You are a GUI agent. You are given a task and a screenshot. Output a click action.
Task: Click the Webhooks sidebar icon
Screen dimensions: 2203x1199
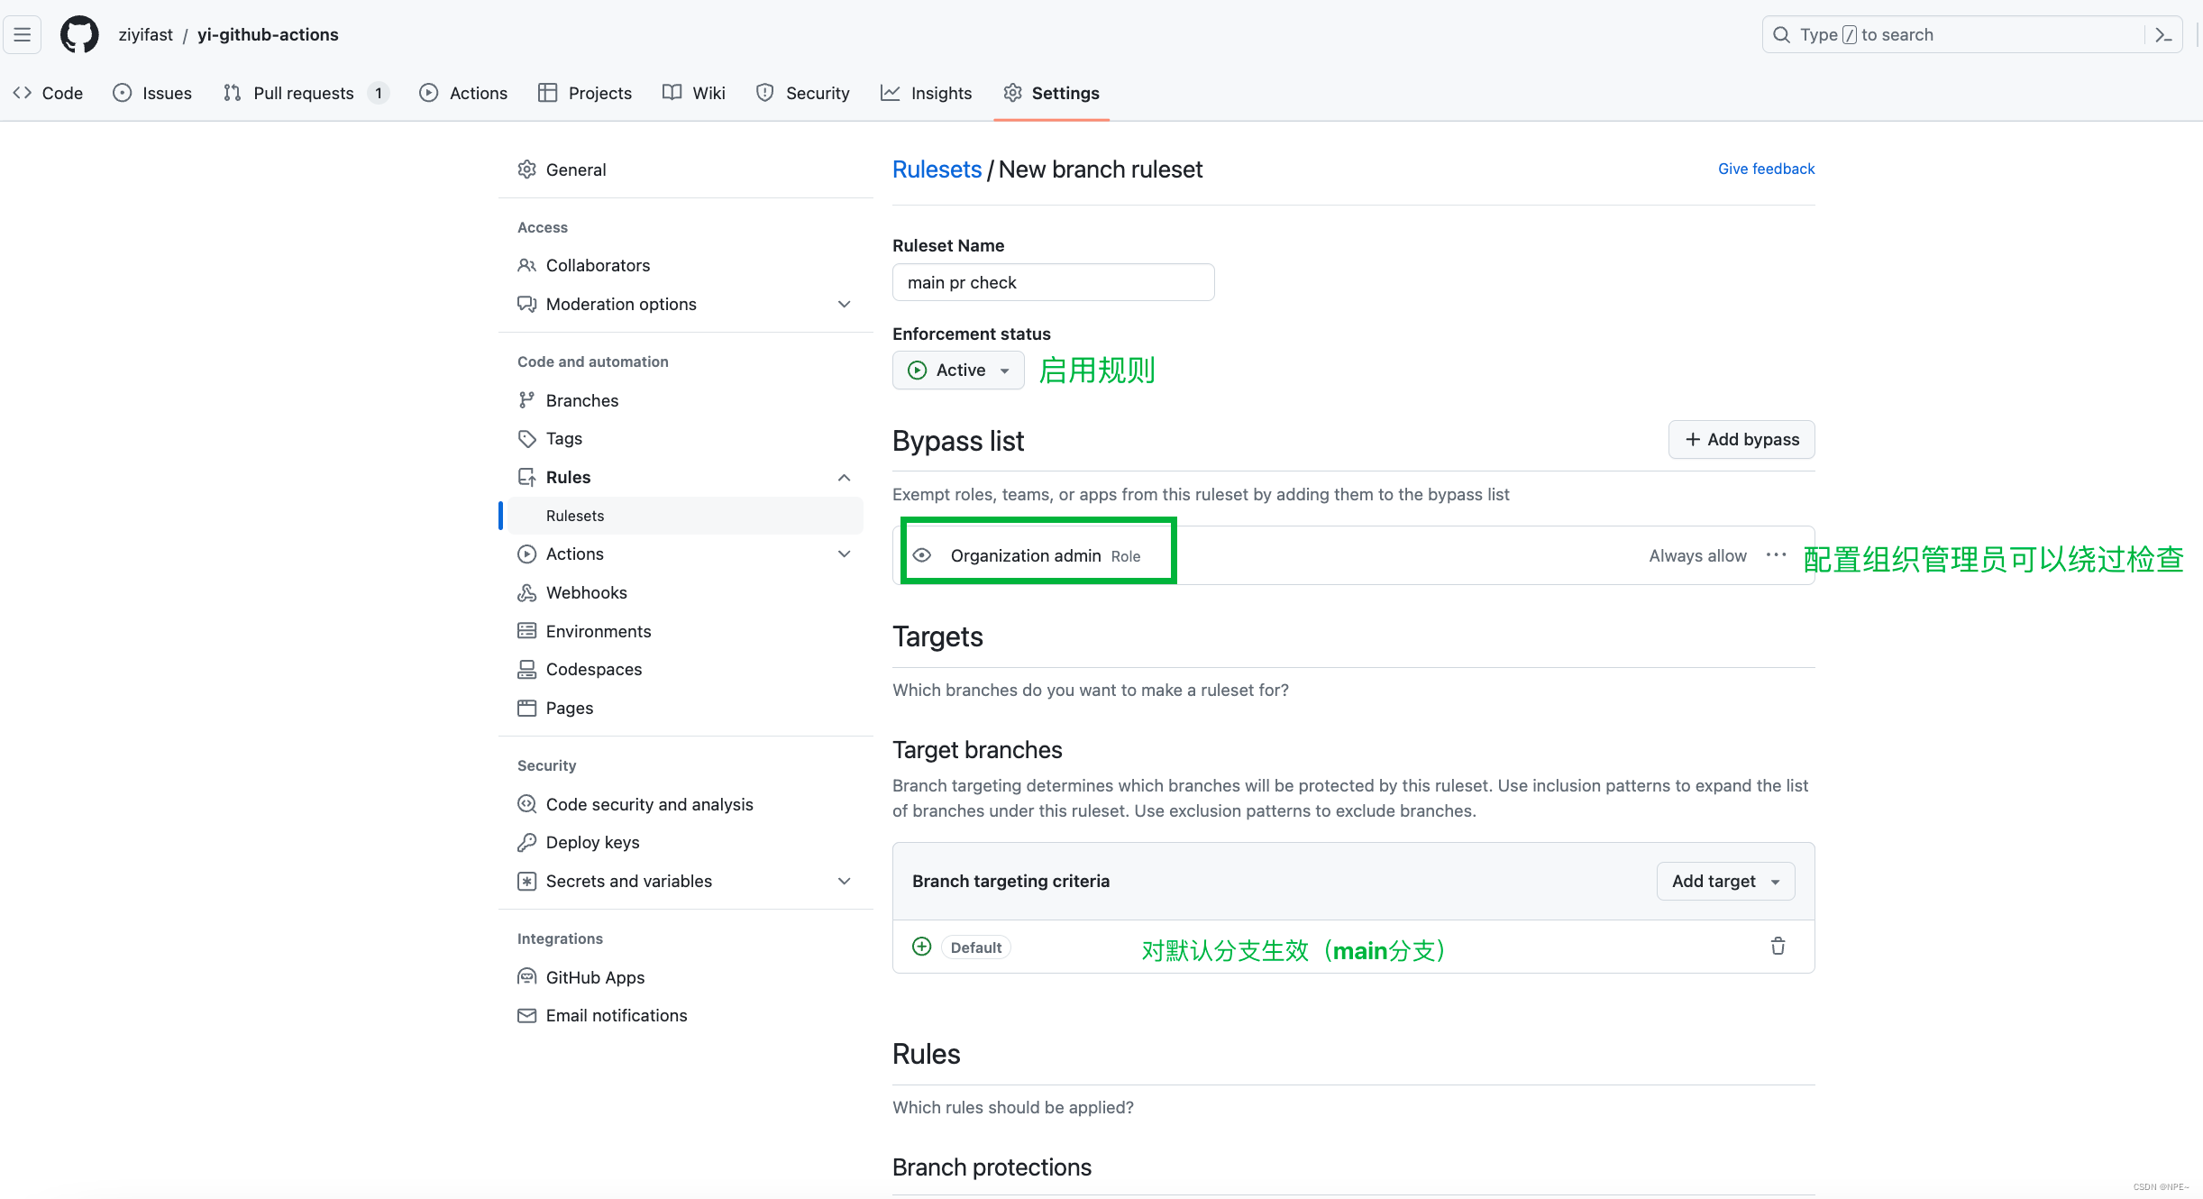point(526,593)
